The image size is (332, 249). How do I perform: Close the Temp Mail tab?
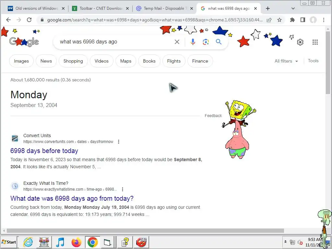tap(192, 8)
